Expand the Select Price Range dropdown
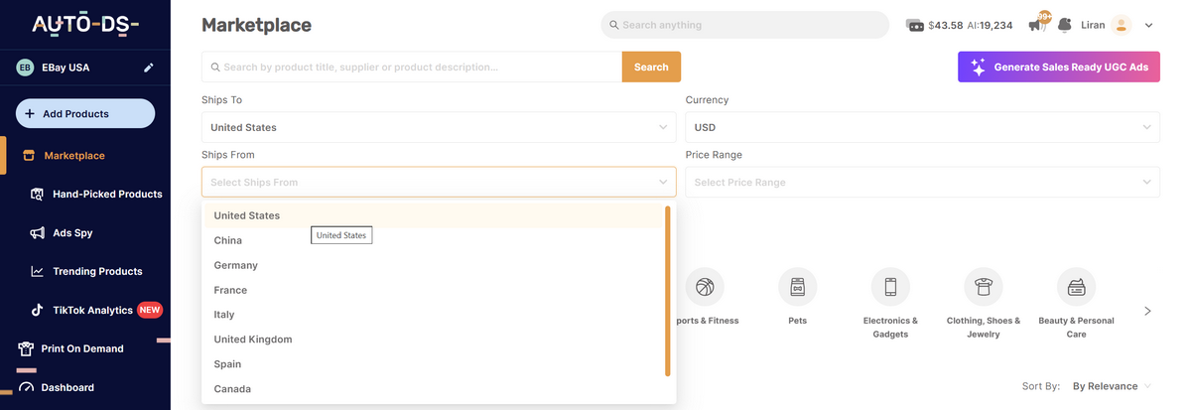 (x=922, y=183)
